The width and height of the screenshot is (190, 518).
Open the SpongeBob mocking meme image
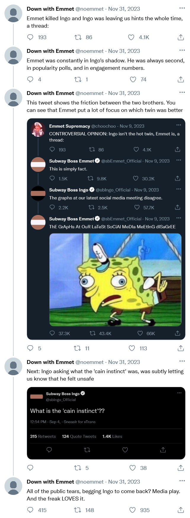pos(115,279)
